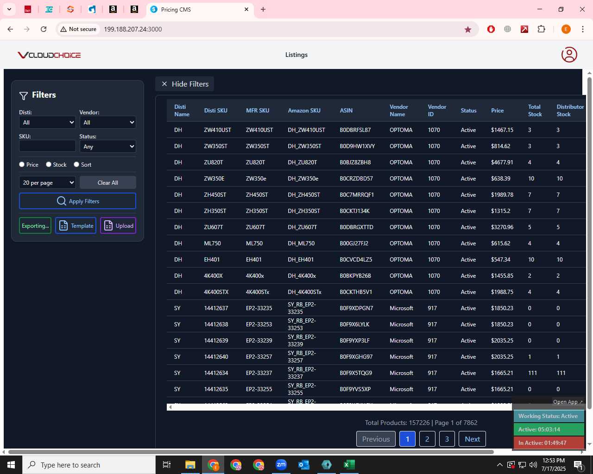Open the Disti dropdown
The image size is (593, 474).
point(47,122)
